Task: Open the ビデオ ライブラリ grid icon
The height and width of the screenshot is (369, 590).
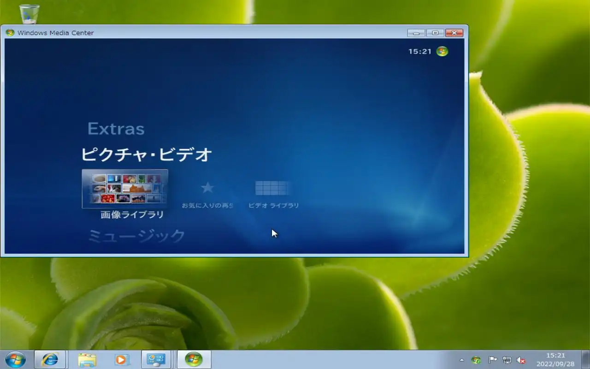Action: (x=272, y=188)
